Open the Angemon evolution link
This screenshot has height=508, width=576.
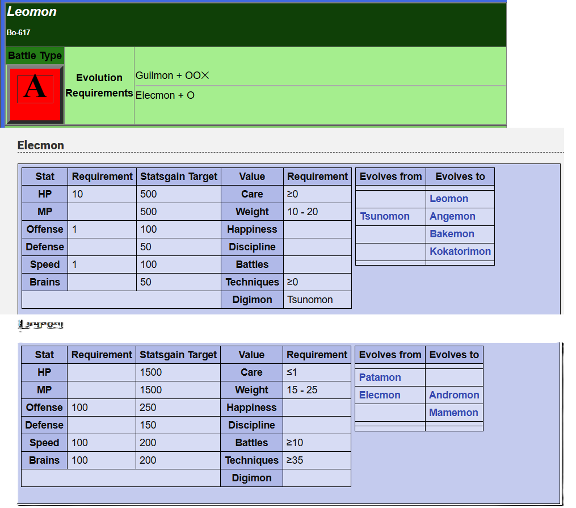[x=452, y=216]
